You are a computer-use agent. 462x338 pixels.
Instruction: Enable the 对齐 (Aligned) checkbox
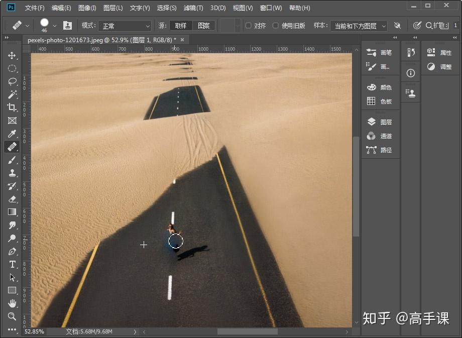pos(249,26)
